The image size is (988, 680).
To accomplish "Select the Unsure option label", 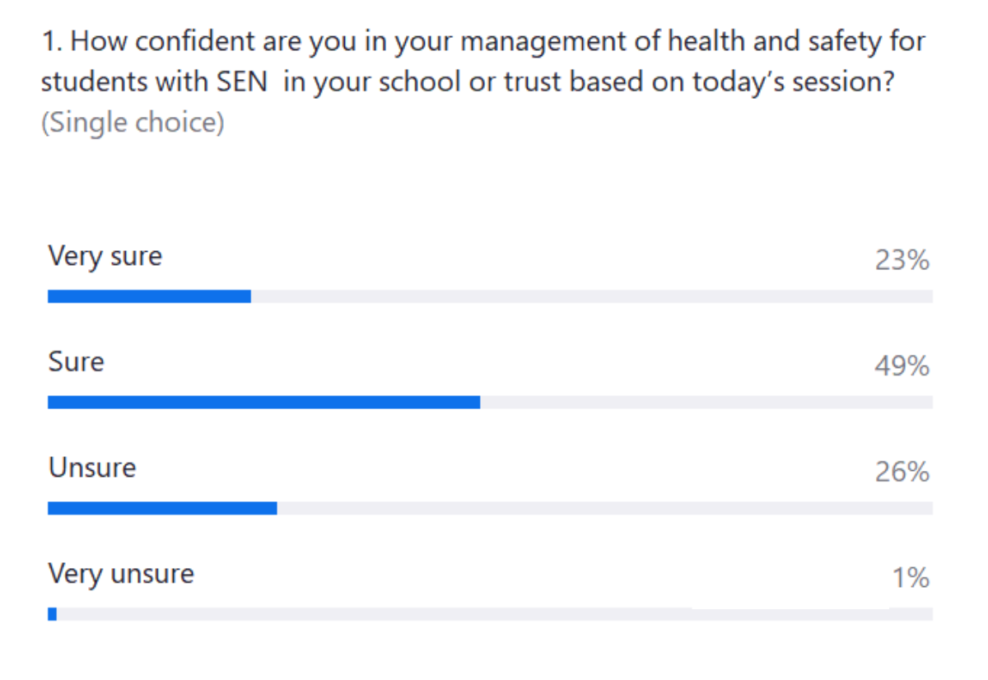I will [x=92, y=468].
